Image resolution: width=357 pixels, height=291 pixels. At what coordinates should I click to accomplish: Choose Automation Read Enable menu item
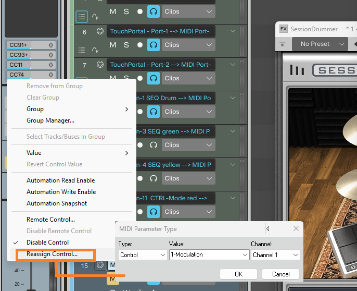click(x=60, y=180)
